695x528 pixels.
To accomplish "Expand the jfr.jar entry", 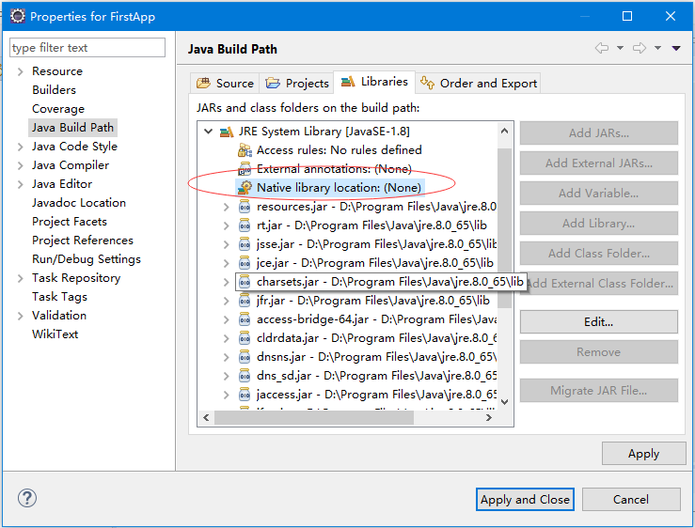I will [226, 301].
